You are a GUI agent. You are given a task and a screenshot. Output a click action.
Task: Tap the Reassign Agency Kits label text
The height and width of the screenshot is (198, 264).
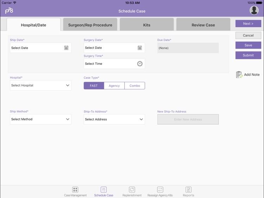click(x=160, y=195)
